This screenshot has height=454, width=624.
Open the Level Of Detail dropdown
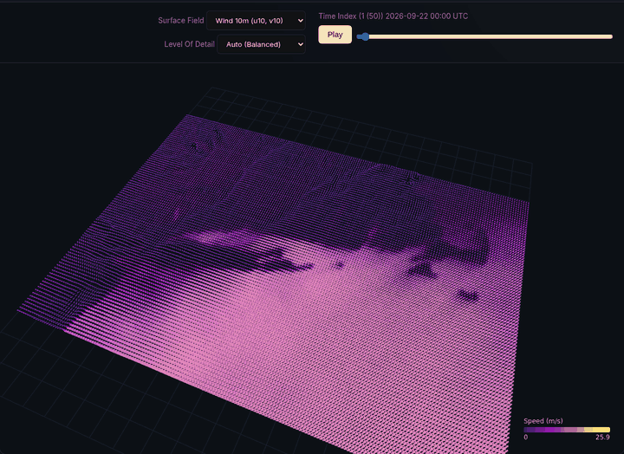point(261,44)
